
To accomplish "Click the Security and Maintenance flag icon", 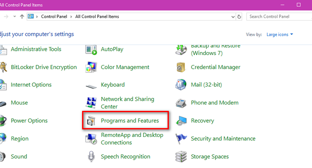I will [x=181, y=139].
